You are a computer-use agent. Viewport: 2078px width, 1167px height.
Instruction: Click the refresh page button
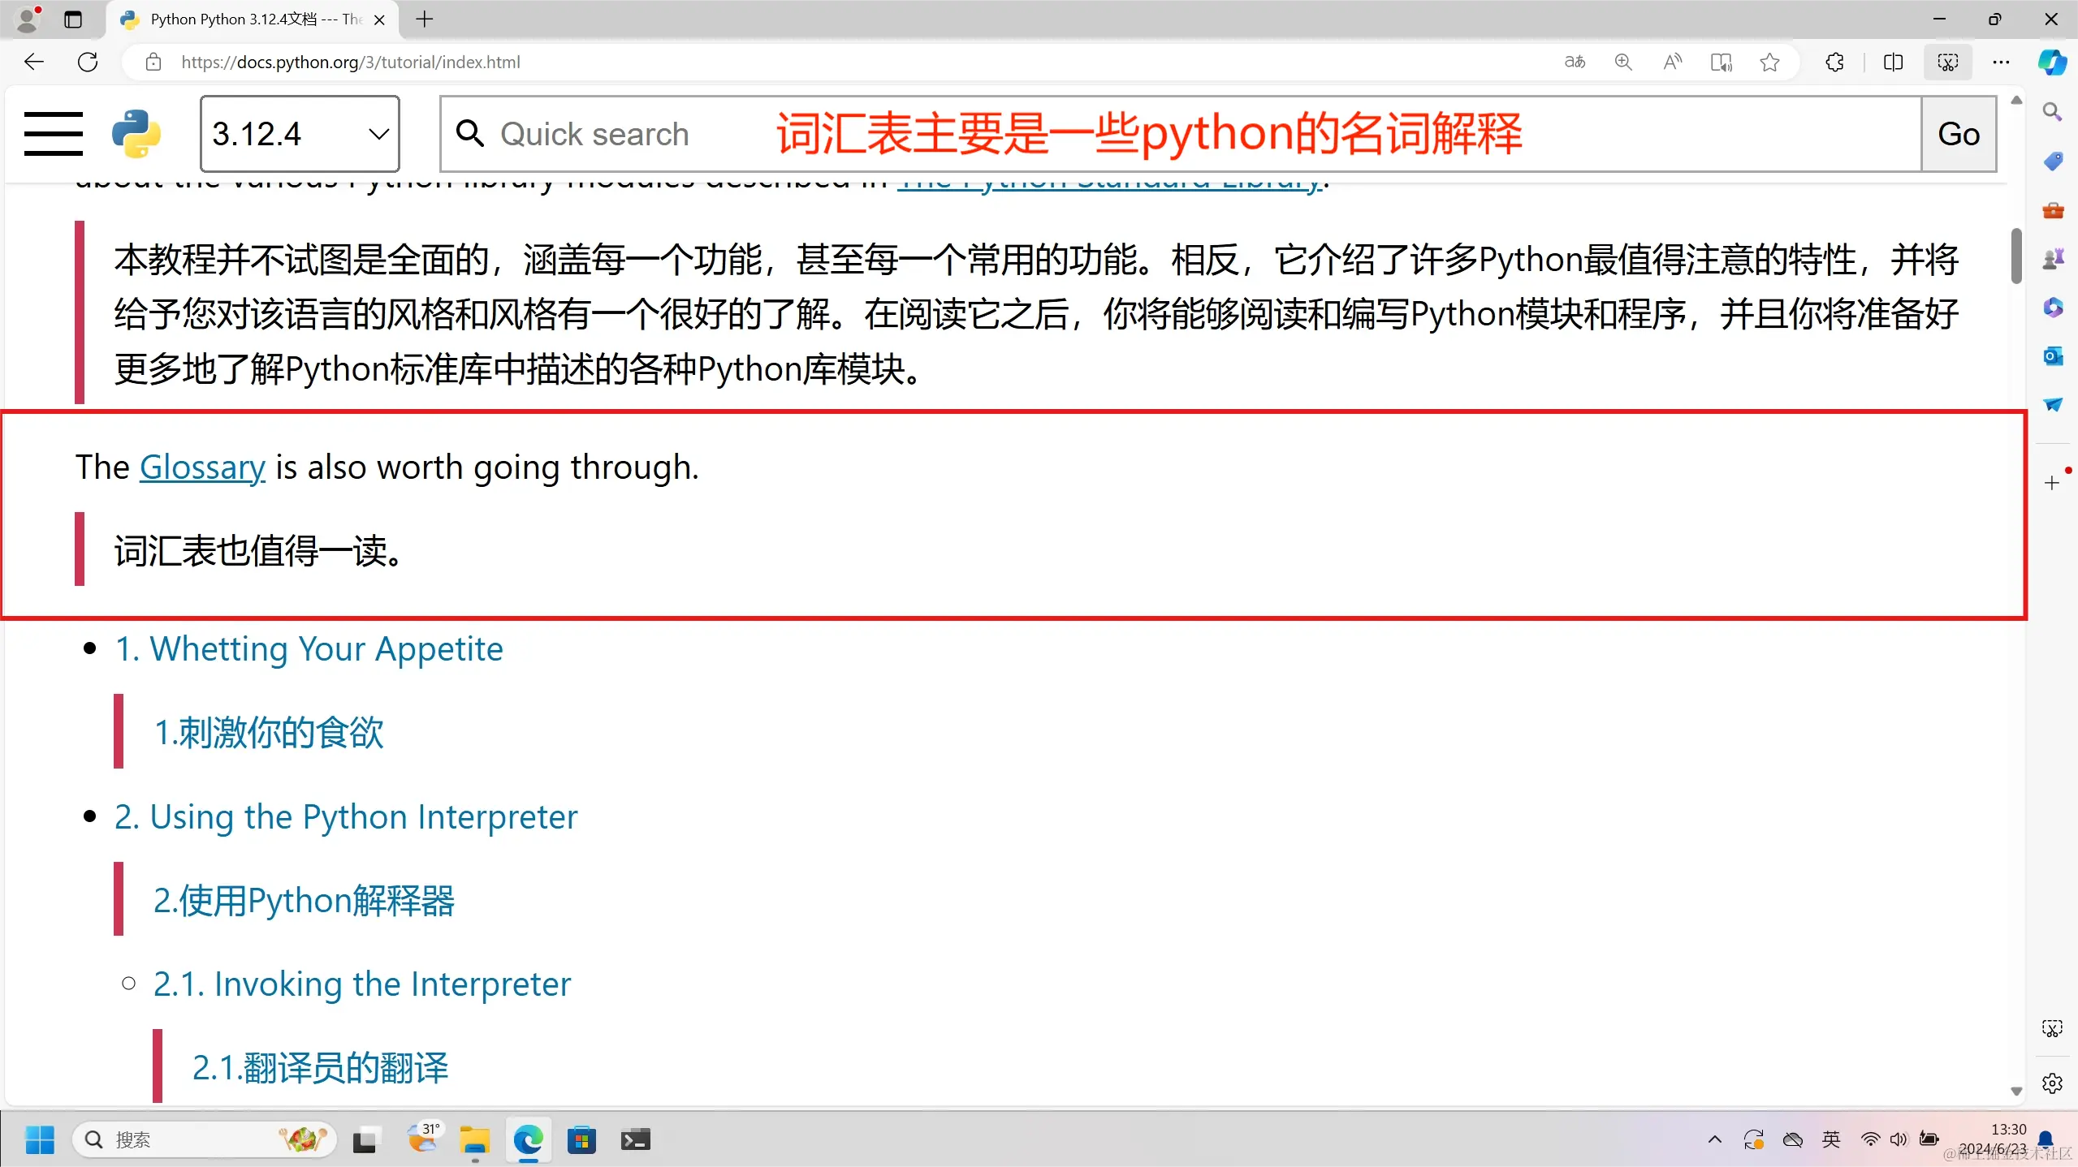coord(88,62)
